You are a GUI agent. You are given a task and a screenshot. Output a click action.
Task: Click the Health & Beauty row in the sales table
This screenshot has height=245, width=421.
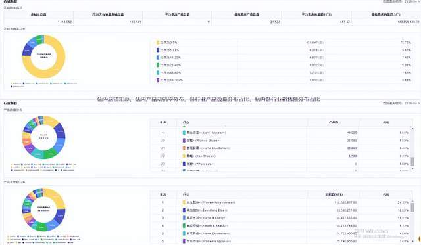pyautogui.click(x=281, y=226)
